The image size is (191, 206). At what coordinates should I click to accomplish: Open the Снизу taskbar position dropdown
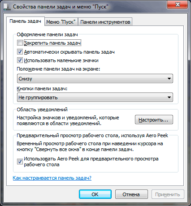pyautogui.click(x=95, y=79)
